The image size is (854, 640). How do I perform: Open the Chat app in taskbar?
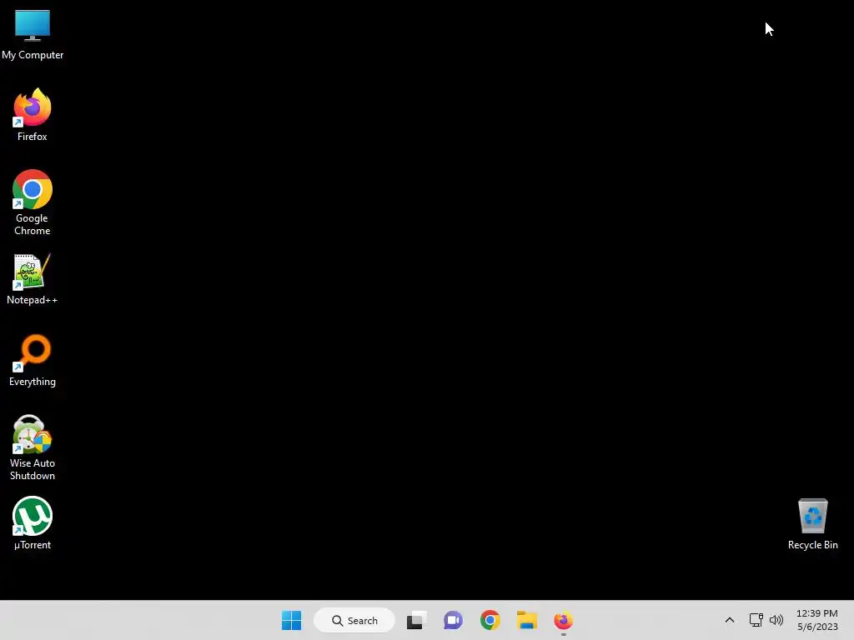tap(453, 620)
